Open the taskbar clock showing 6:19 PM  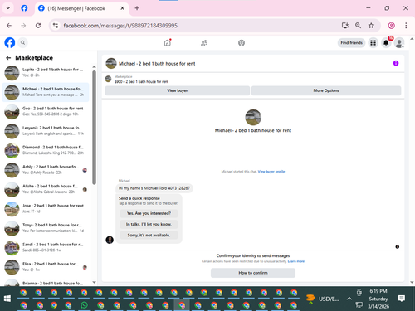(x=378, y=299)
